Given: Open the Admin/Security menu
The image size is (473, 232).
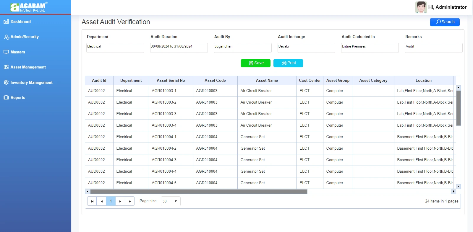Looking at the screenshot, I should click(25, 37).
